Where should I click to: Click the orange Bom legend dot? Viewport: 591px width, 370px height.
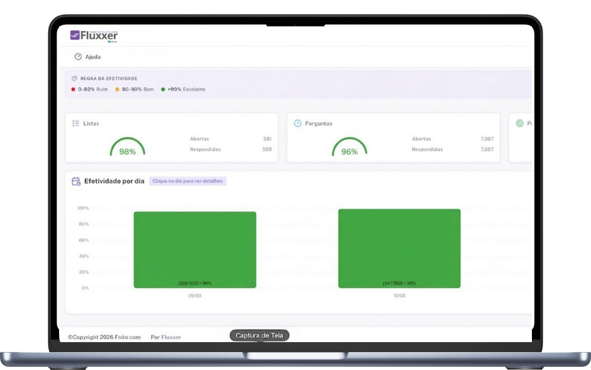pyautogui.click(x=117, y=89)
